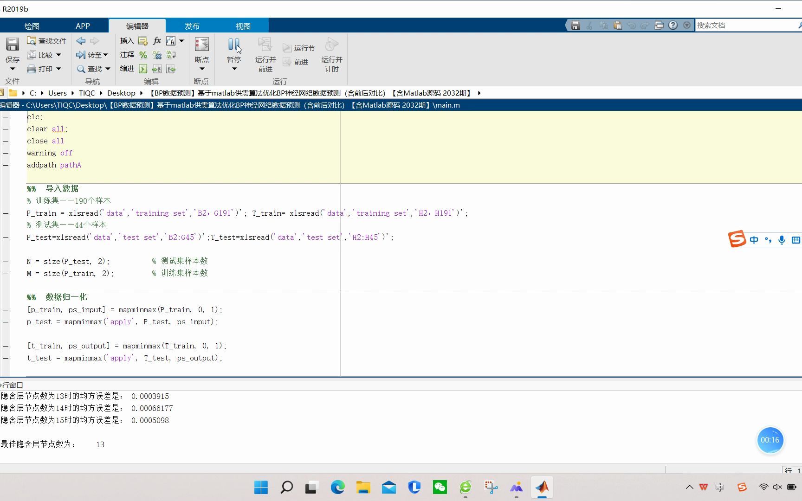Click quick-access Undo icon
Screen dimensions: 802x501
point(631,26)
